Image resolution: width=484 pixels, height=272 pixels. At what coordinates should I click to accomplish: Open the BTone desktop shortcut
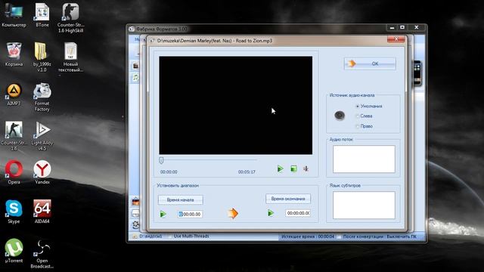[42, 15]
